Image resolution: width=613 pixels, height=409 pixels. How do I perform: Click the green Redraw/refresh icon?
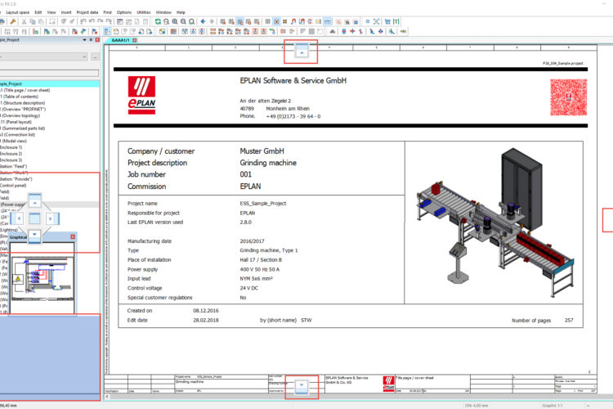click(158, 21)
